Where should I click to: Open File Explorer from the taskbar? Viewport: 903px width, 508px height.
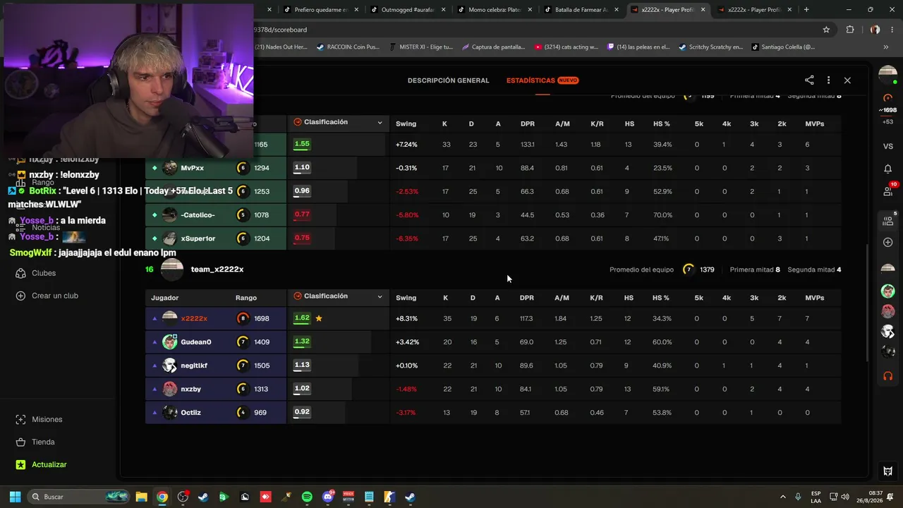pos(141,497)
